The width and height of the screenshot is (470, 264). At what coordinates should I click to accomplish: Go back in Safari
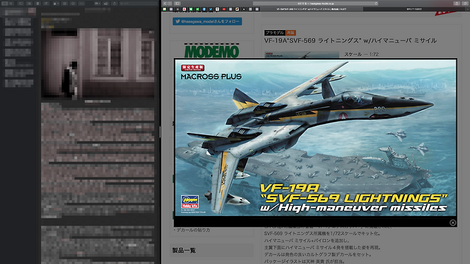165,3
